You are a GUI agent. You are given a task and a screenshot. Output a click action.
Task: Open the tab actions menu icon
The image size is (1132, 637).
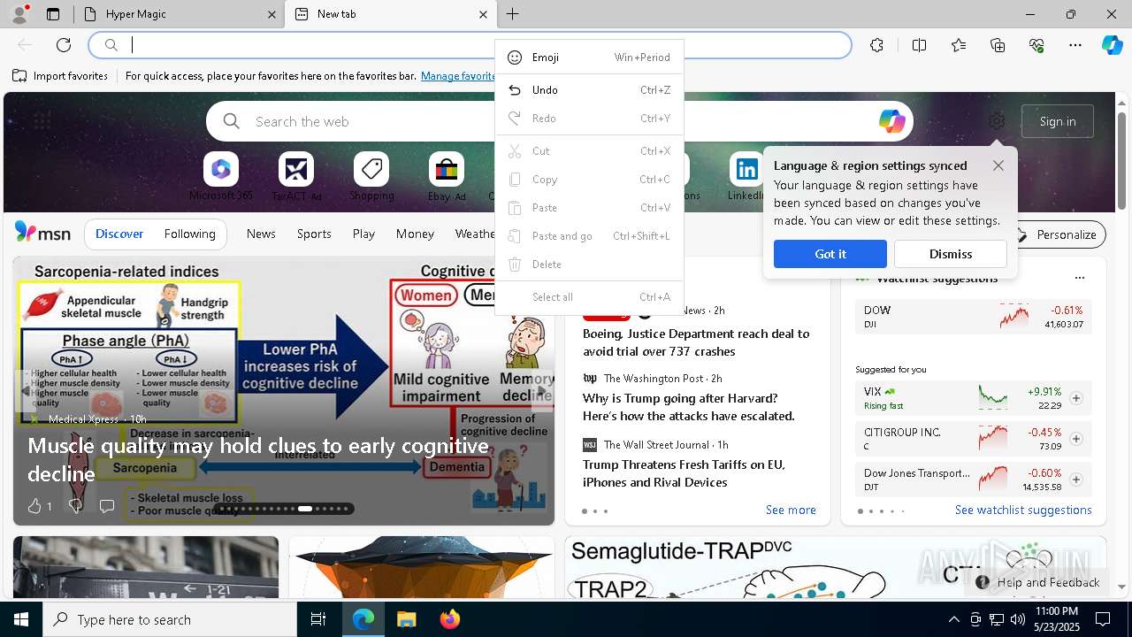tap(53, 14)
